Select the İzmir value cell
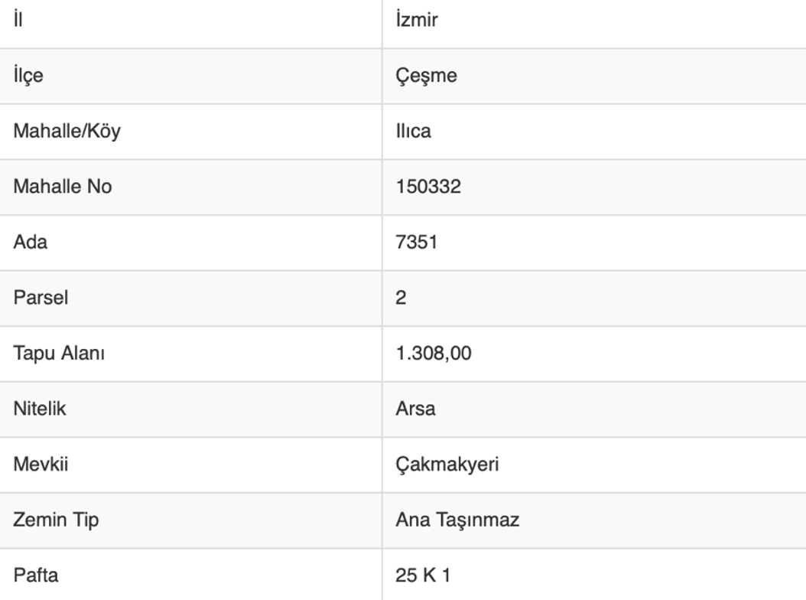This screenshot has width=806, height=600. [417, 20]
